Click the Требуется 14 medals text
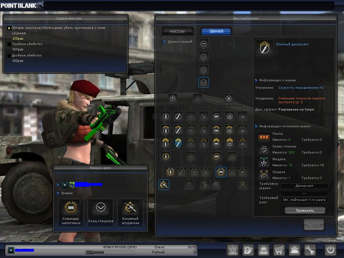 pos(313,165)
